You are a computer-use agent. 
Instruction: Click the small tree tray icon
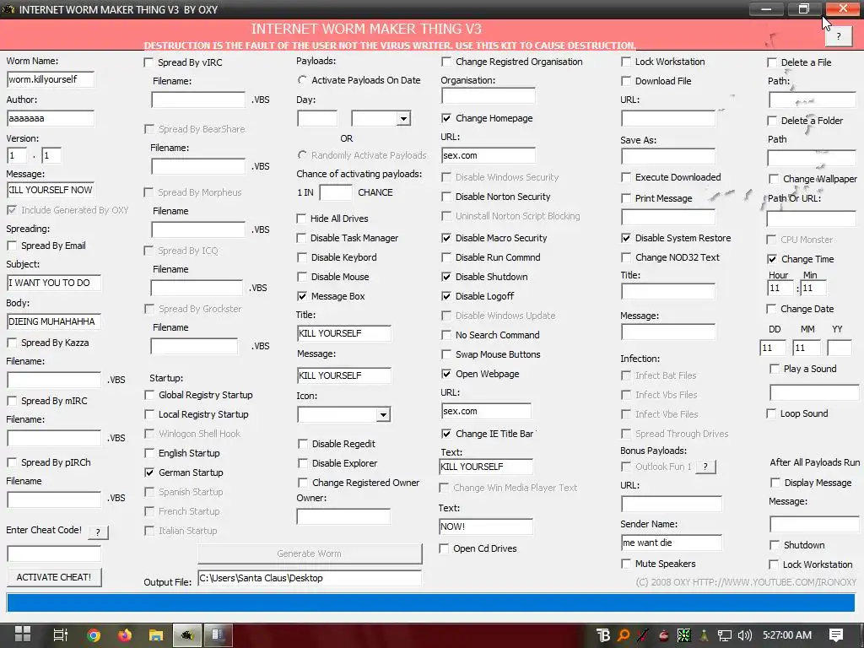point(705,635)
